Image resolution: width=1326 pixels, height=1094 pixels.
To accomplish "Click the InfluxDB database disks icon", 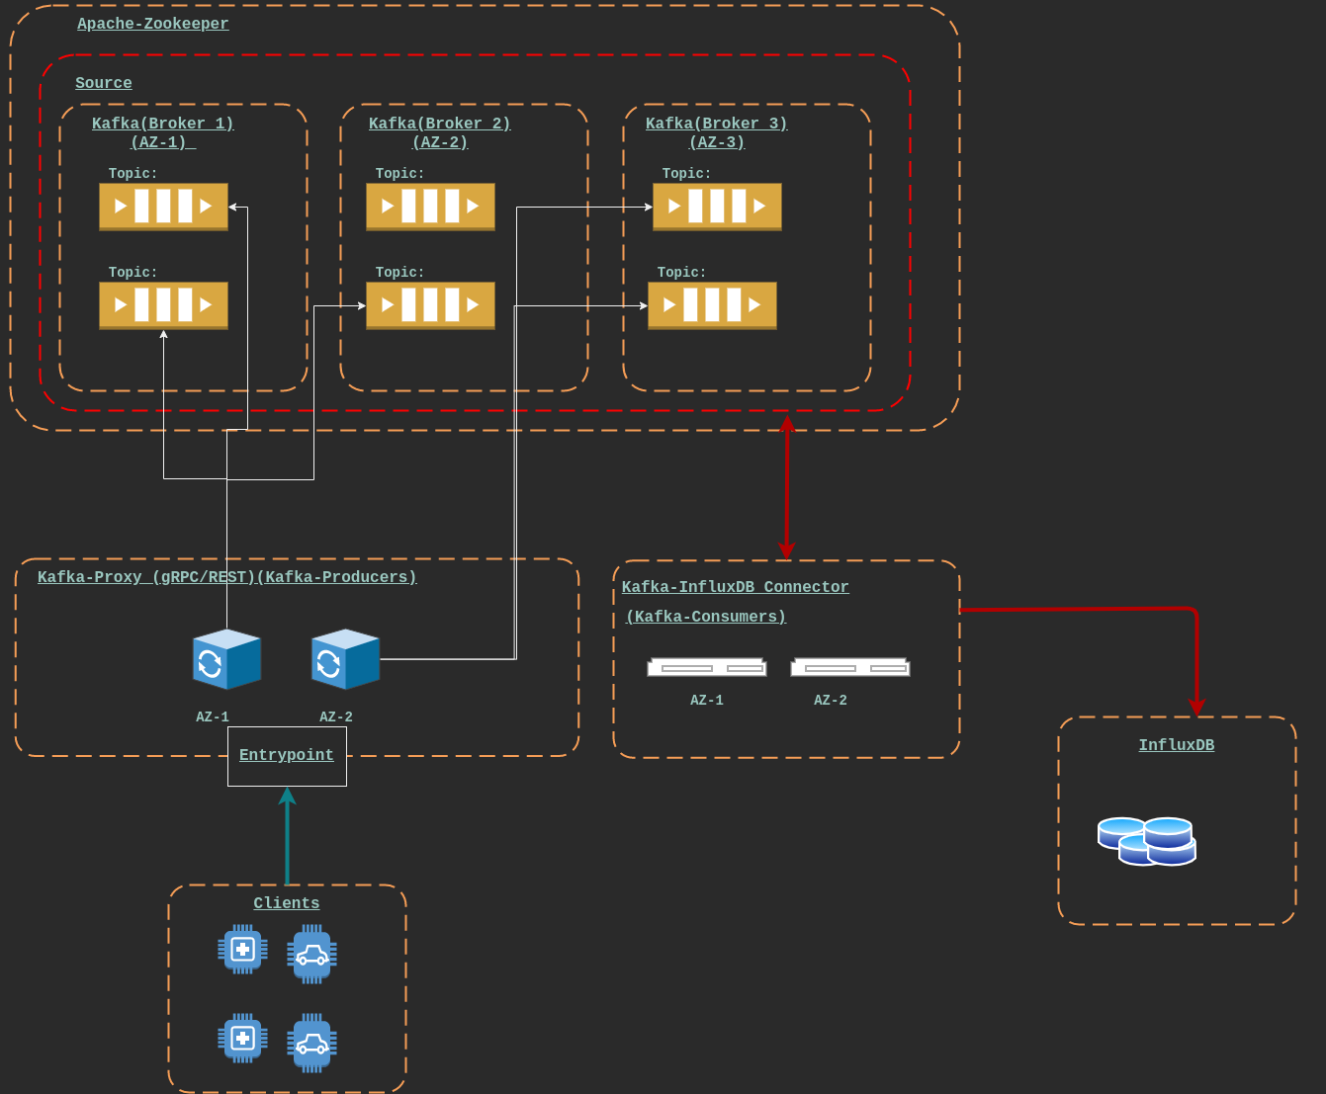I will coord(1147,841).
